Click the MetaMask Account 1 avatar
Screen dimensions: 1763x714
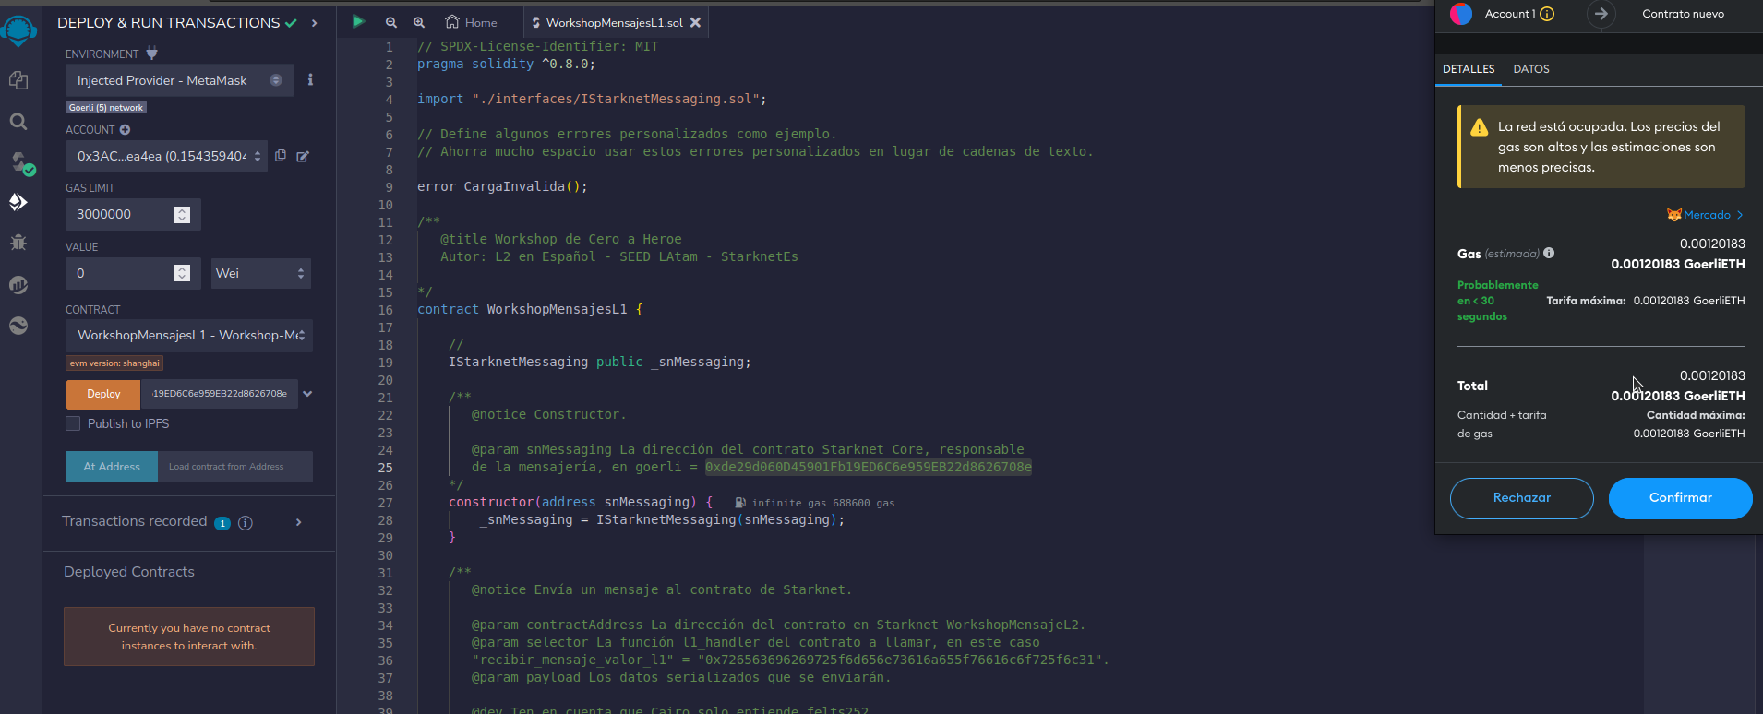tap(1461, 14)
